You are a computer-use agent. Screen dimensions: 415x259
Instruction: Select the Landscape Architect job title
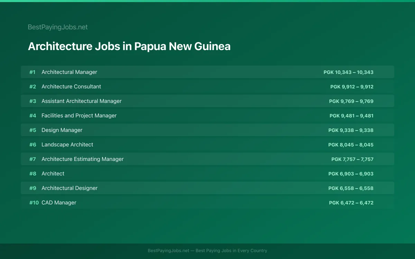67,145
